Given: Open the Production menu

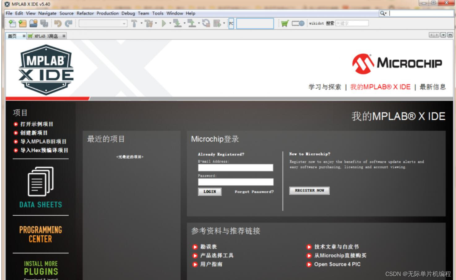Looking at the screenshot, I should click(x=107, y=13).
